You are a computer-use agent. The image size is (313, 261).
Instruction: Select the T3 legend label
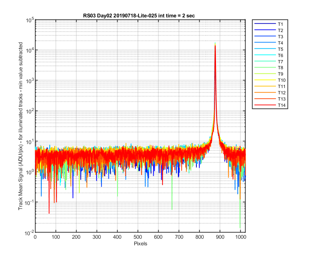(280, 37)
